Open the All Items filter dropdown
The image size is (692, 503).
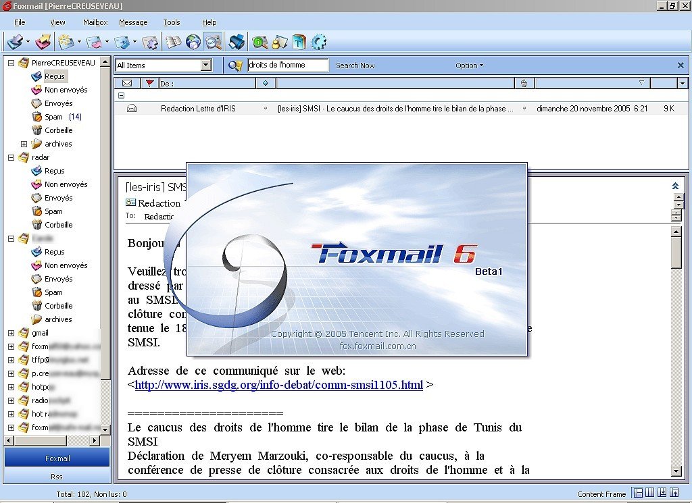pos(206,65)
